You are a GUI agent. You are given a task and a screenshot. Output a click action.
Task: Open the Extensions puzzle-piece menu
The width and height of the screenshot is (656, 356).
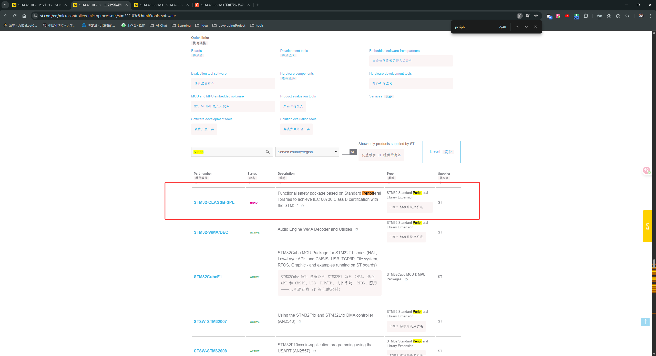[586, 16]
